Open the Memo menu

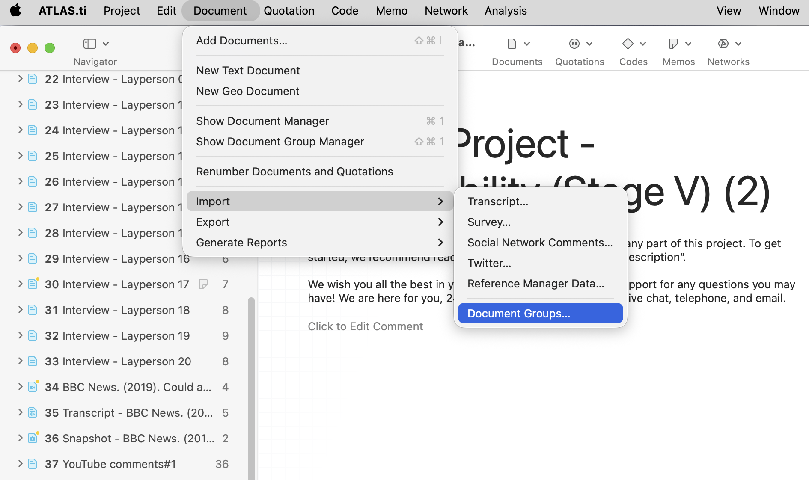click(392, 10)
